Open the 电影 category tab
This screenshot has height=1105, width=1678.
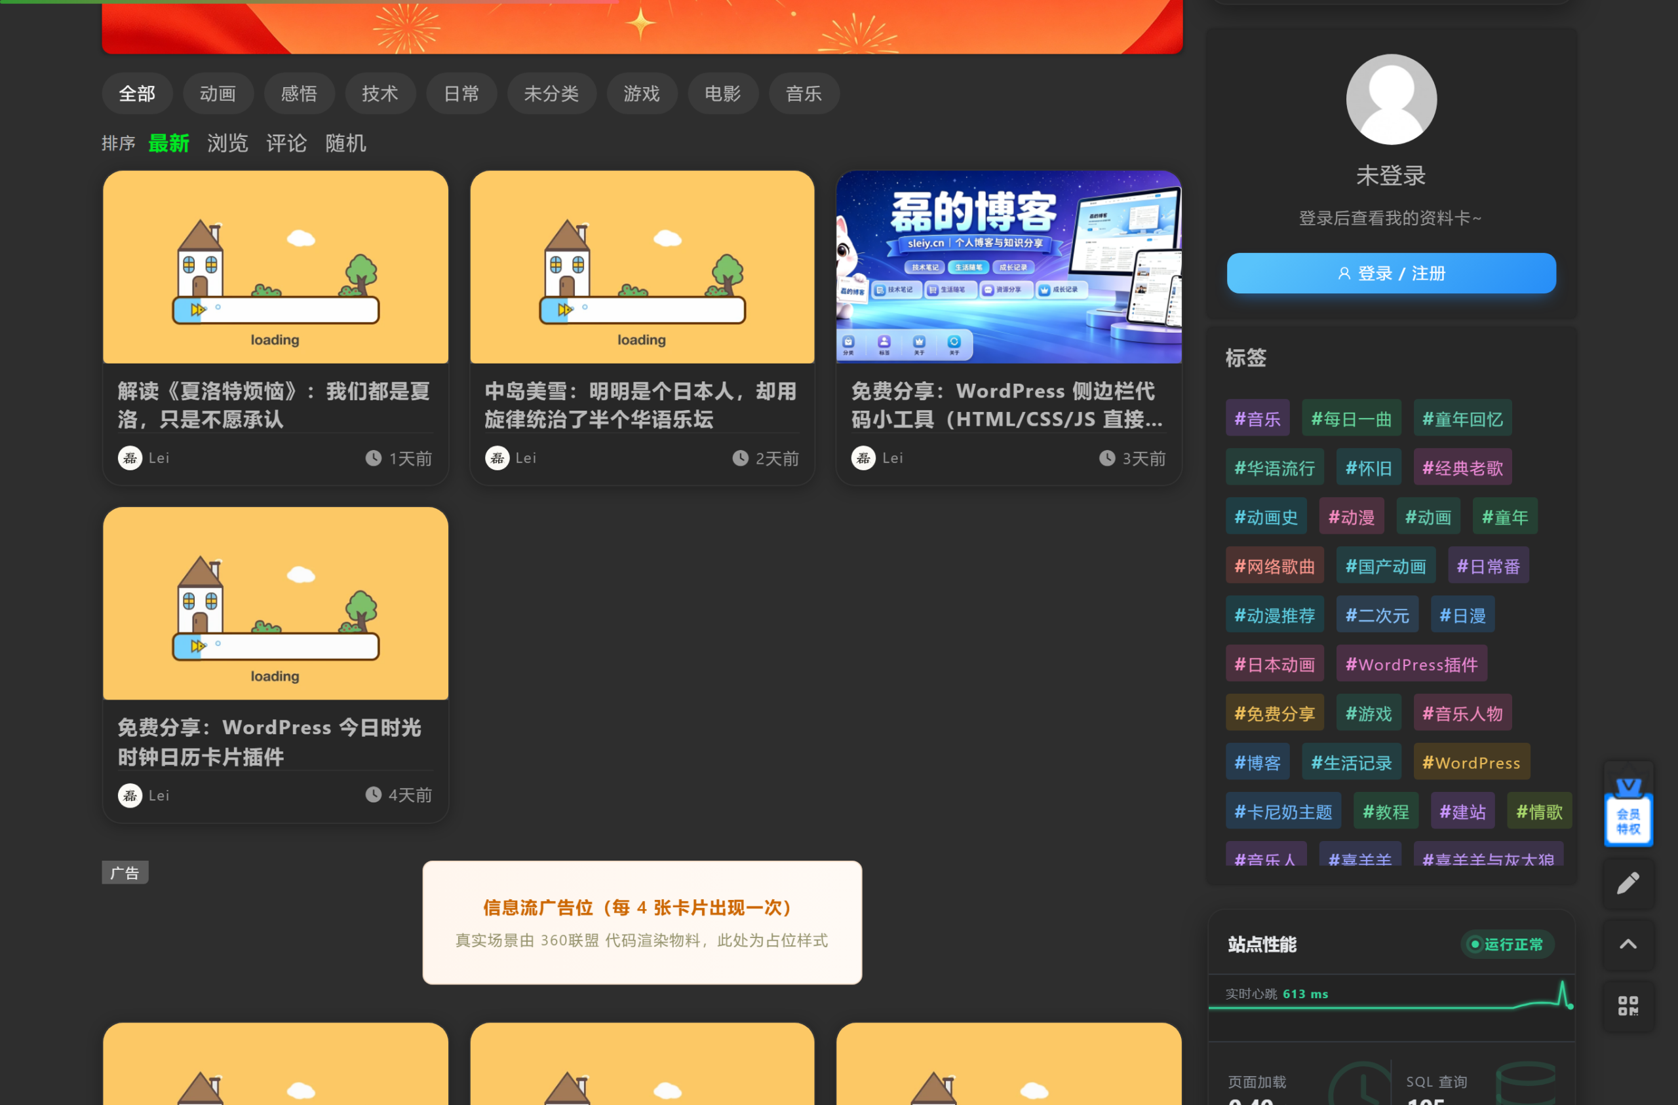click(x=723, y=93)
